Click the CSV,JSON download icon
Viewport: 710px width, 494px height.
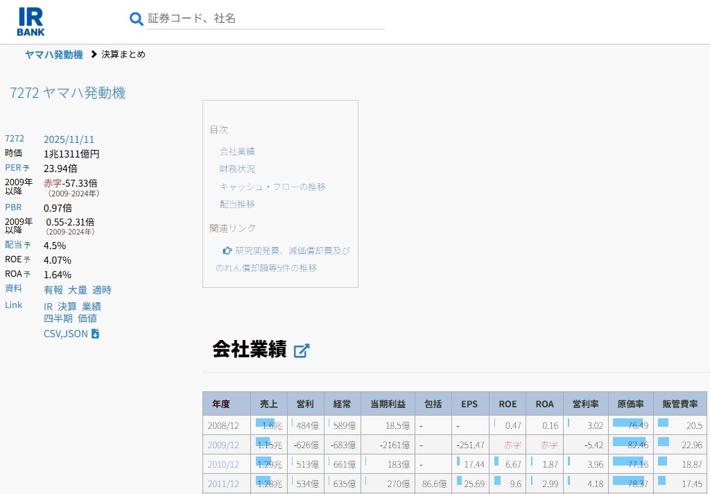point(96,334)
